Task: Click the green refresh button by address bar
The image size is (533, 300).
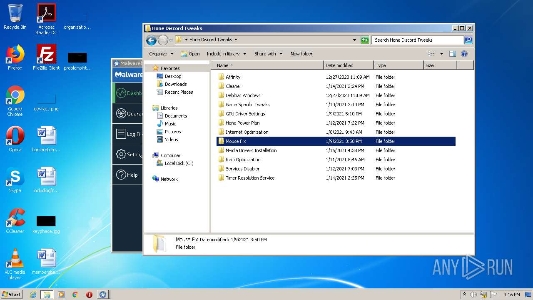Action: 365,40
